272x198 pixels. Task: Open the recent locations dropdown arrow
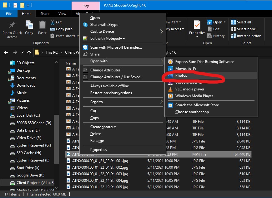[x=23, y=52]
